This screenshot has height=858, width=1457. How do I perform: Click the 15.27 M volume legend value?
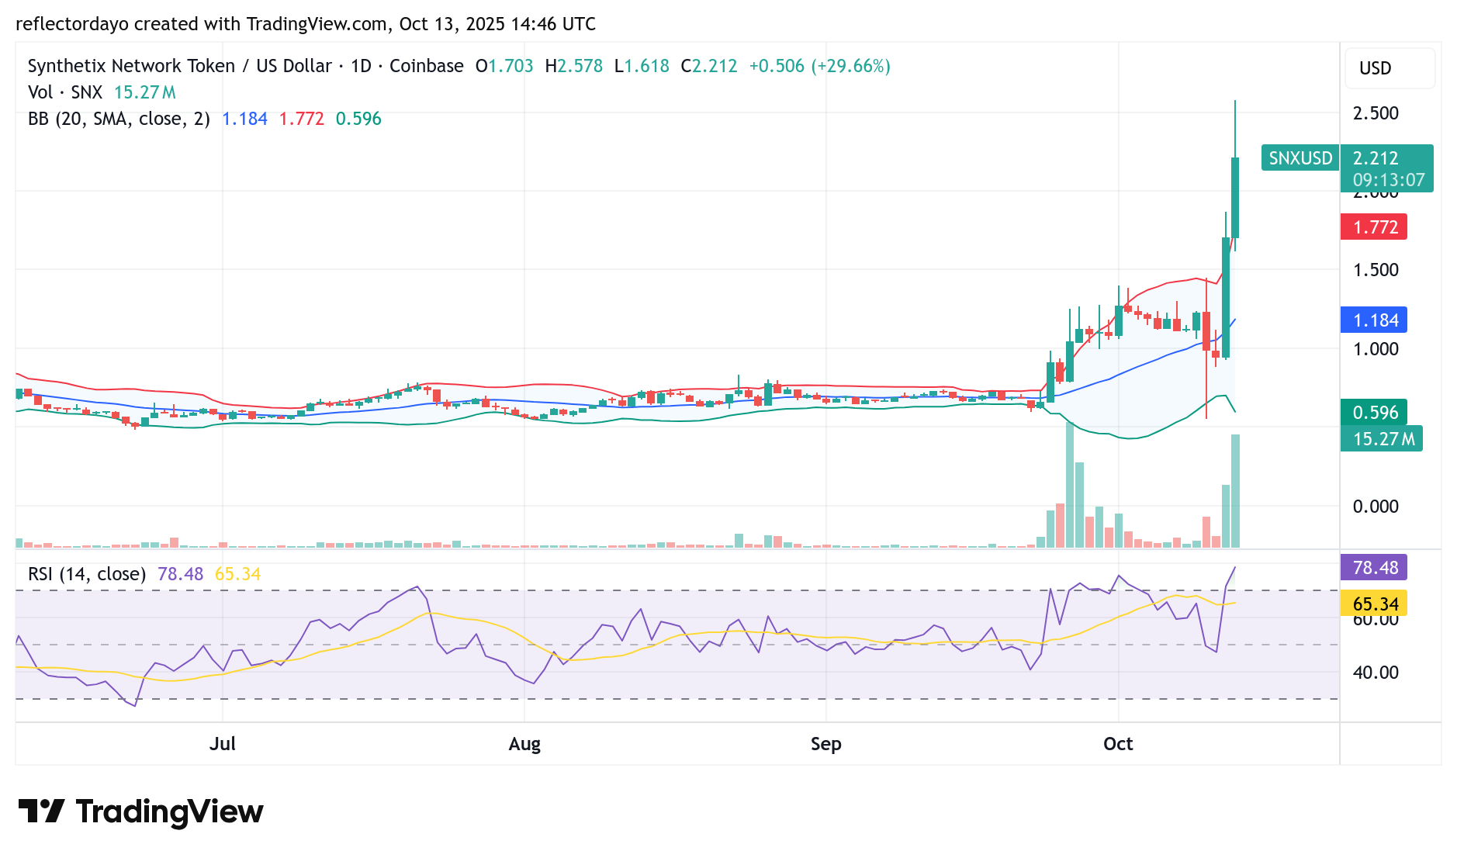[x=145, y=92]
